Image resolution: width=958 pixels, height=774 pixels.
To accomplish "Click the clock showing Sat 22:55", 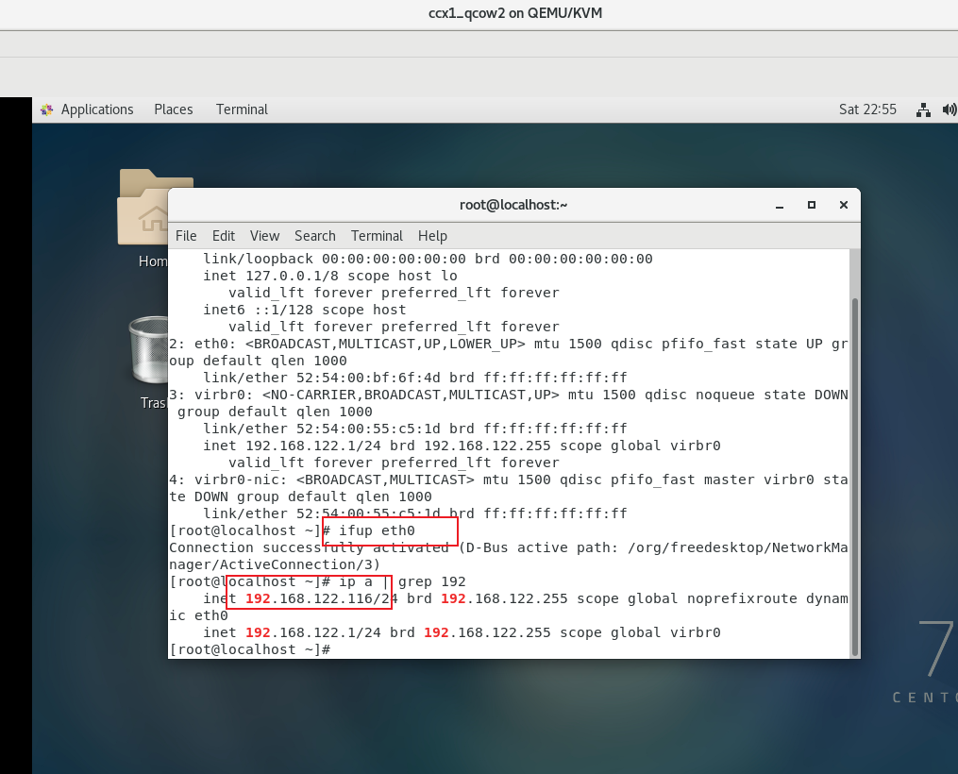I will coord(867,109).
